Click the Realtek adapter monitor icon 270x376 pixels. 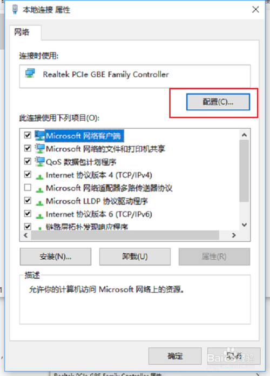point(30,74)
